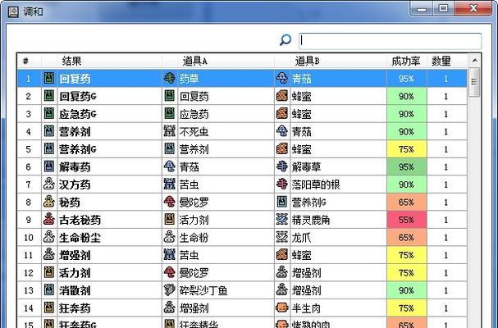This screenshot has height=328, width=498.
Task: Click the 消散剂 bottle icon in row 13
Action: (x=49, y=290)
